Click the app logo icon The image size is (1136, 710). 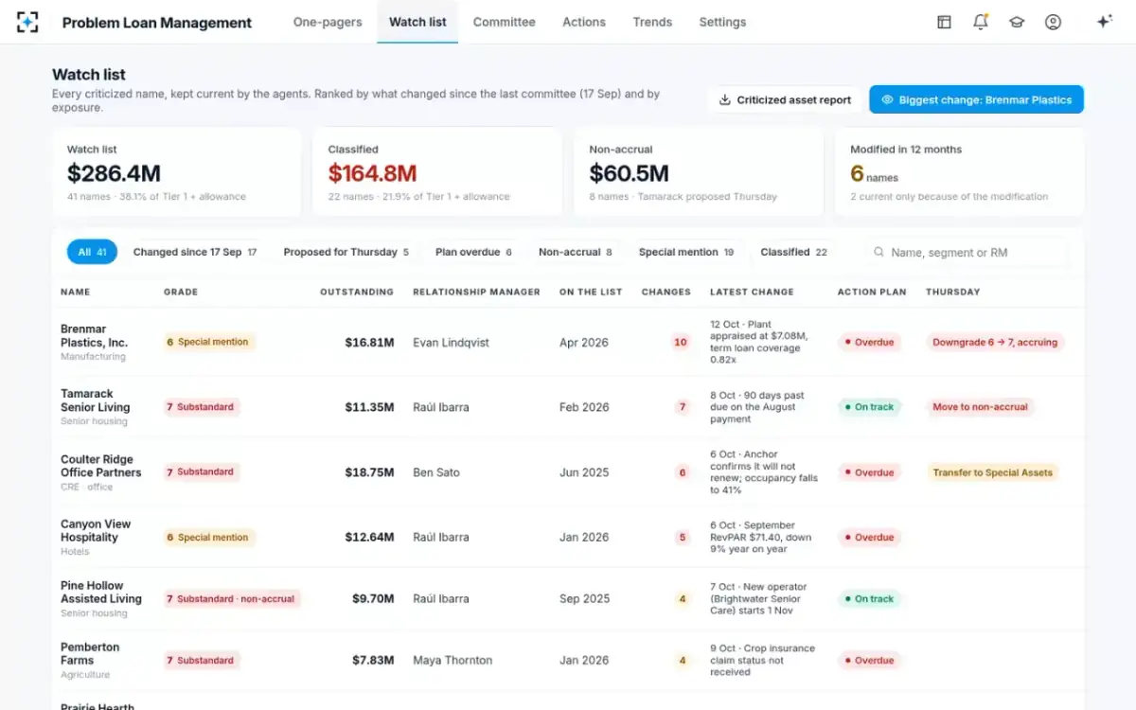point(27,22)
